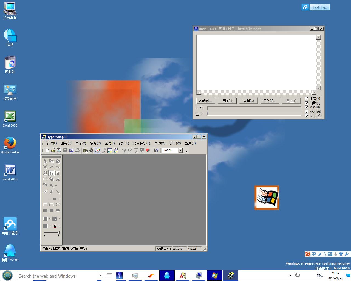Screen dimensions: 351x281
Task: Select the straight Line tool
Action: (58, 192)
